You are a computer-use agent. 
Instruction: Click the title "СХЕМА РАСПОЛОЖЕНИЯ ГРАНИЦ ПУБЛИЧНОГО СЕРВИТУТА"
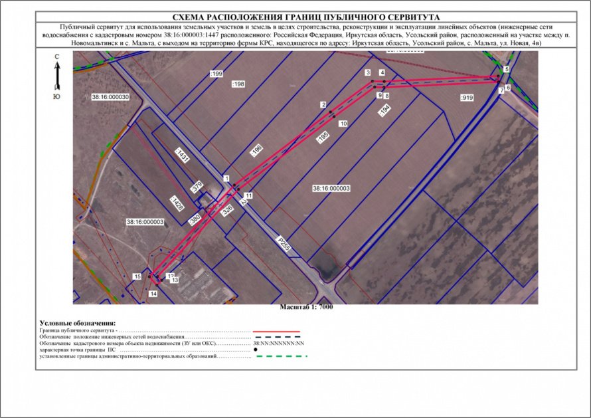(306, 17)
